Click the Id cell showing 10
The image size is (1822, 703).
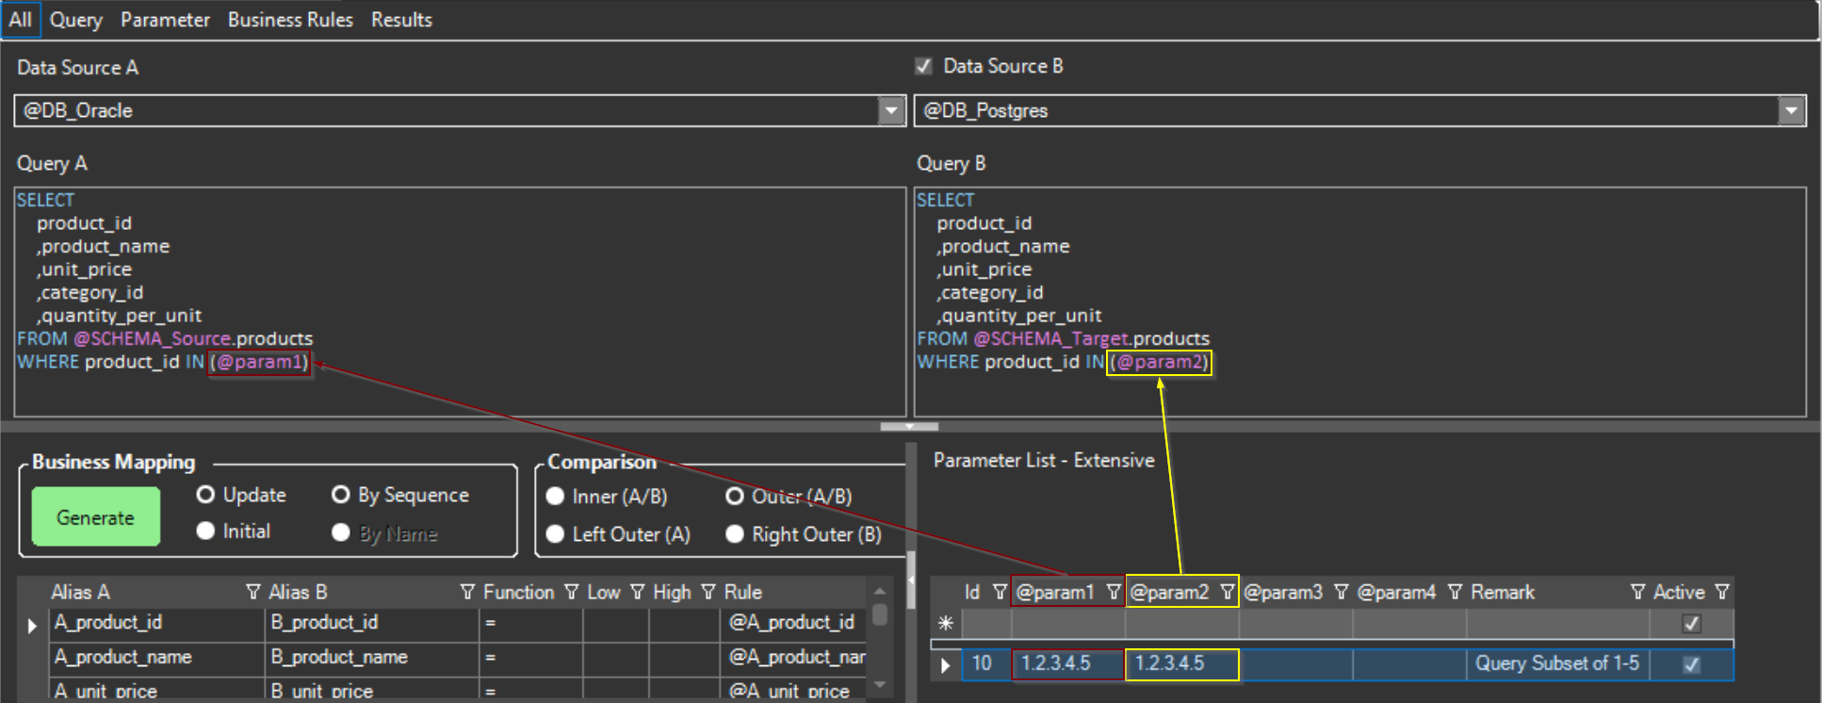[x=985, y=663]
